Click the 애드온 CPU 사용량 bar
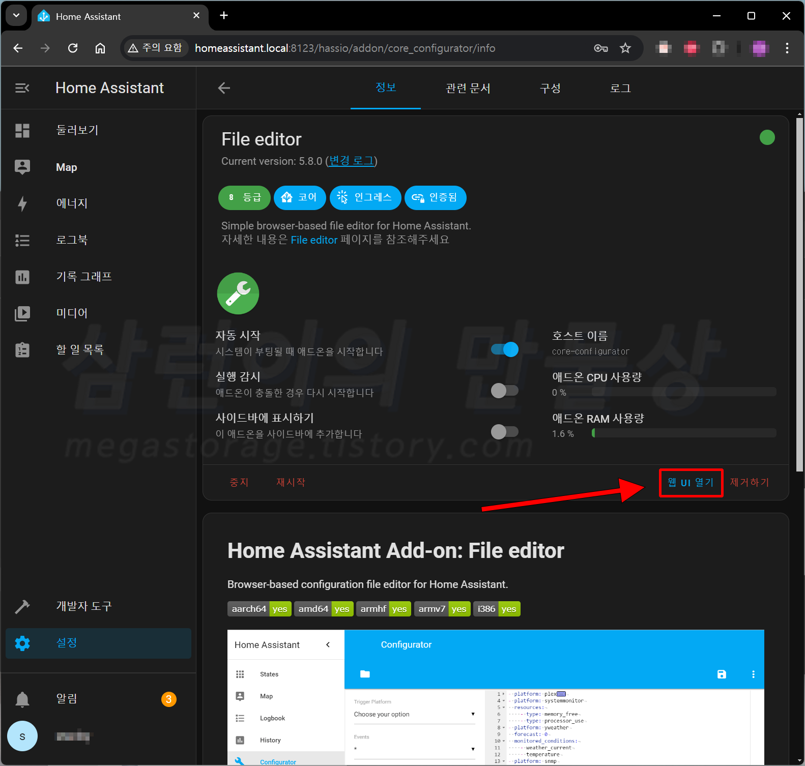Screen dimensions: 805x766 pos(684,392)
